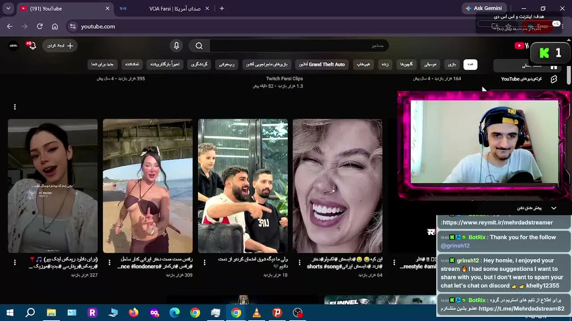572x321 pixels.
Task: Open the tab search dropdown
Action: (x=8, y=8)
